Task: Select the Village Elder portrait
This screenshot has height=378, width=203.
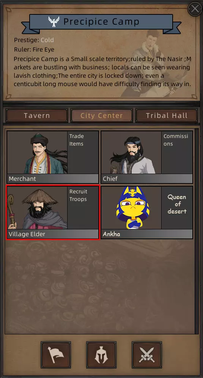Action: click(37, 208)
